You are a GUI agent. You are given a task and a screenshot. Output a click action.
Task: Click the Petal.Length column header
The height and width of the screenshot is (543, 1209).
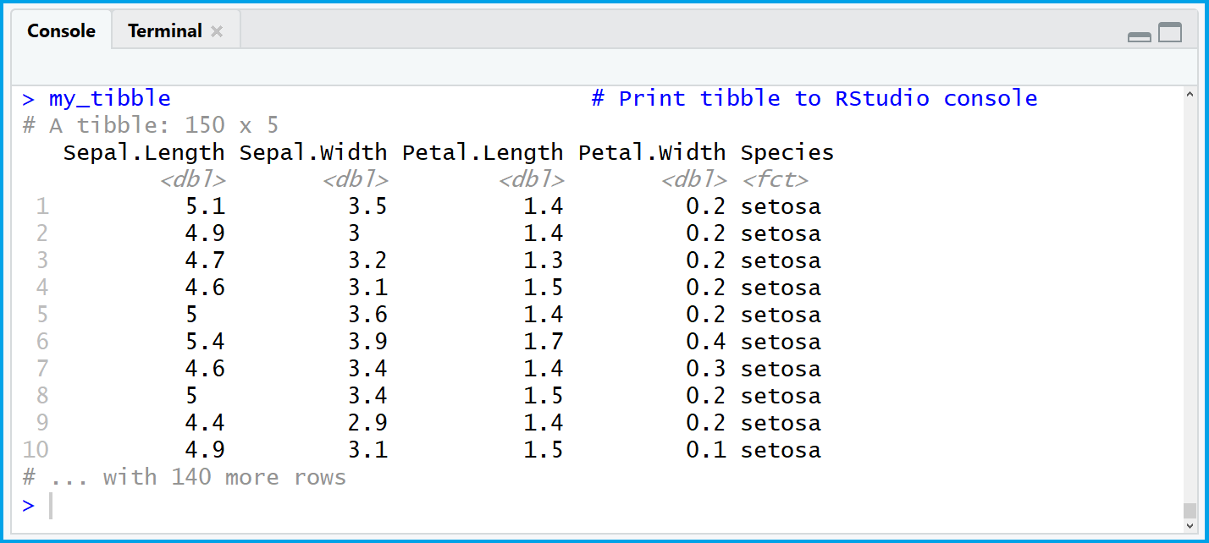483,152
